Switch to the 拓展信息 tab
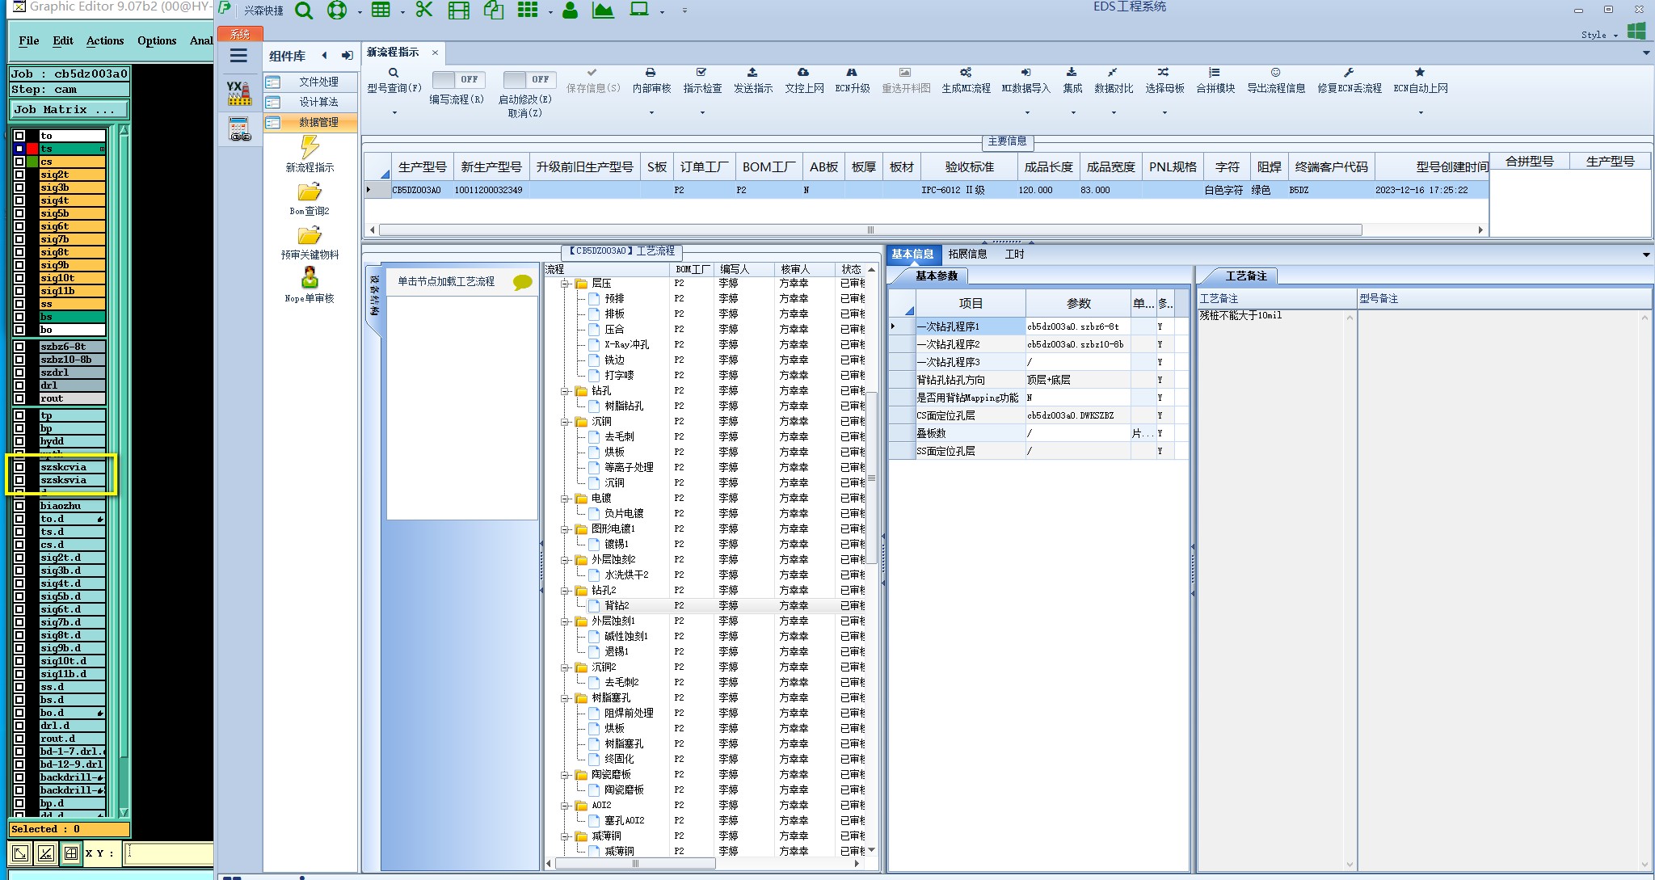 [967, 254]
